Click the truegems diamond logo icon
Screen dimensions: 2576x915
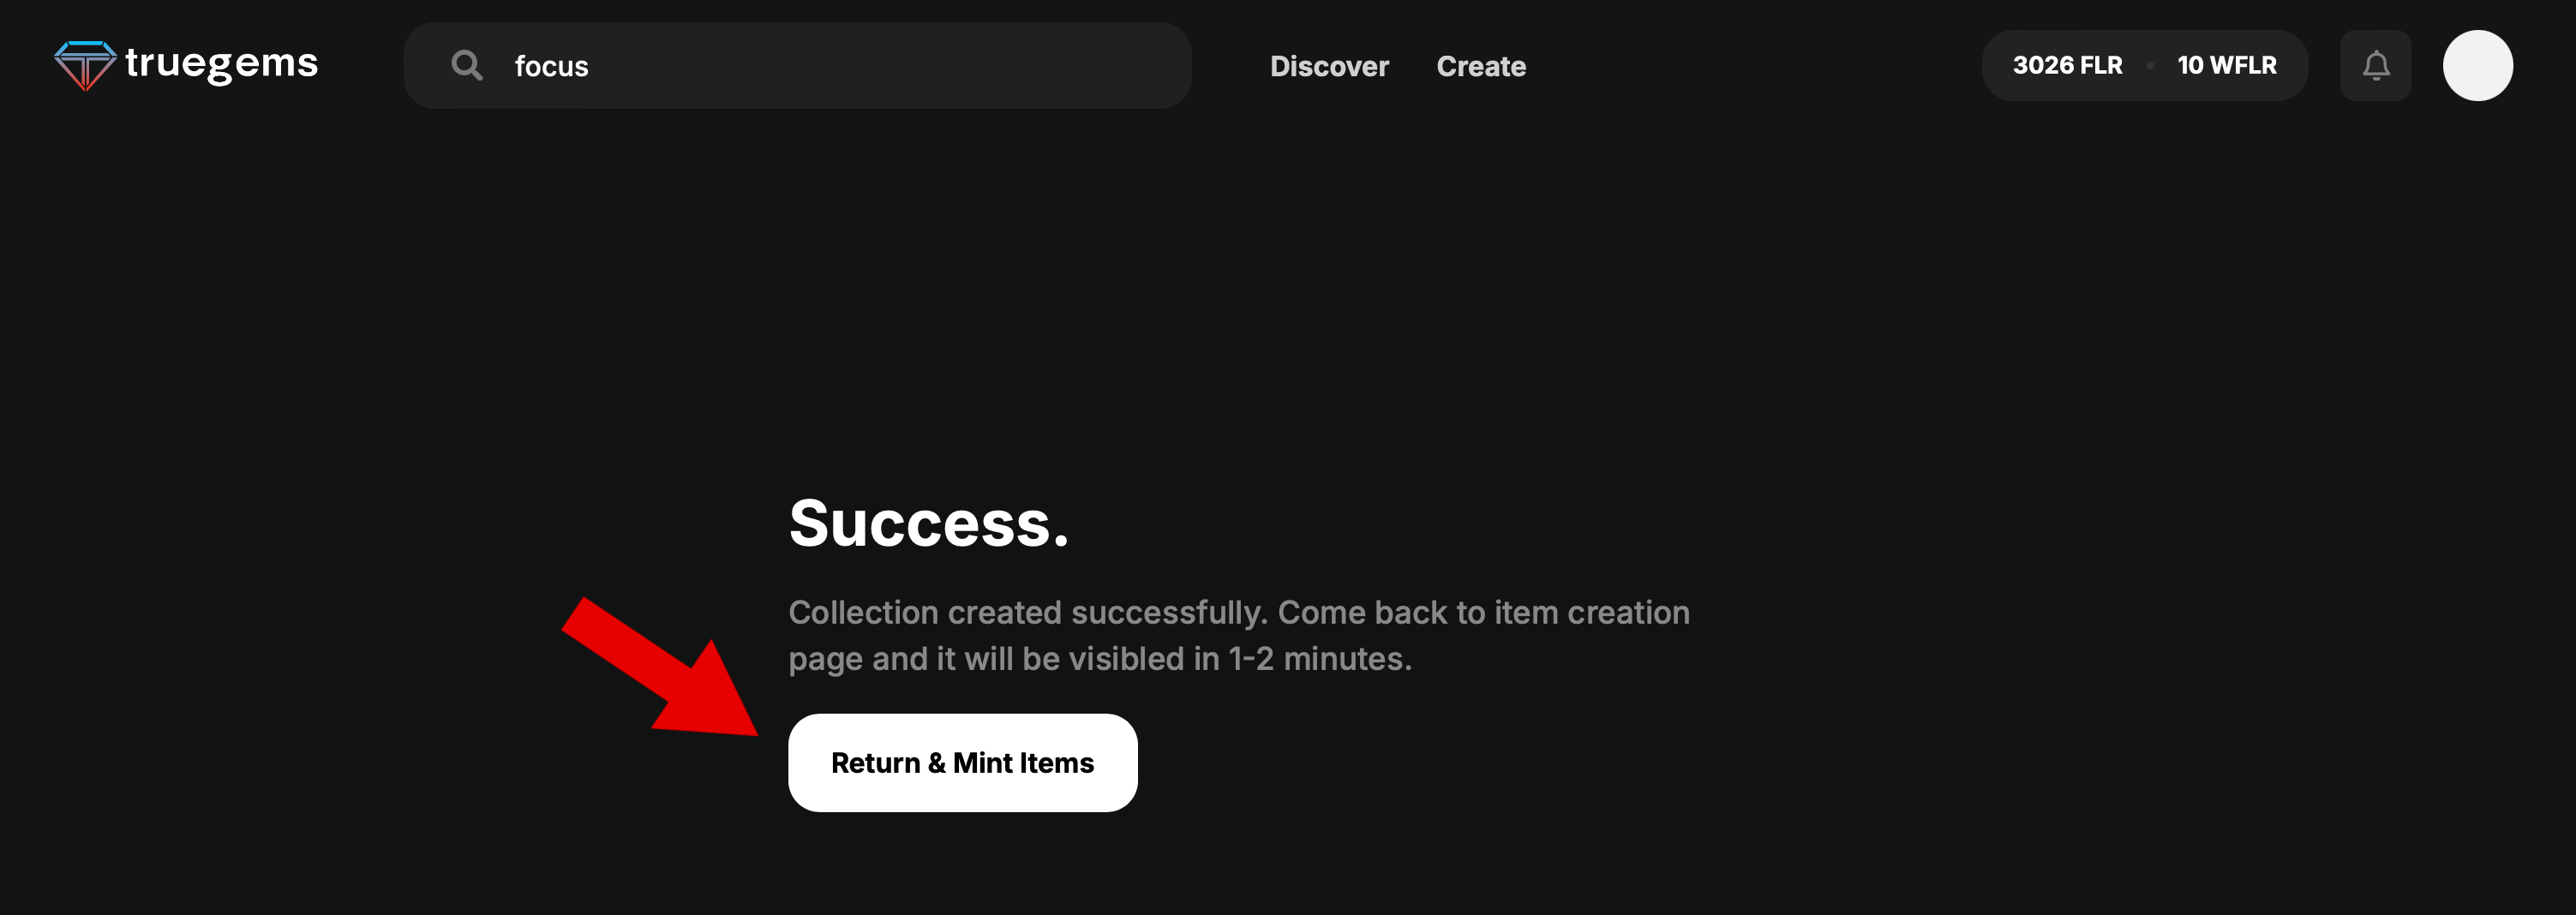[x=85, y=65]
